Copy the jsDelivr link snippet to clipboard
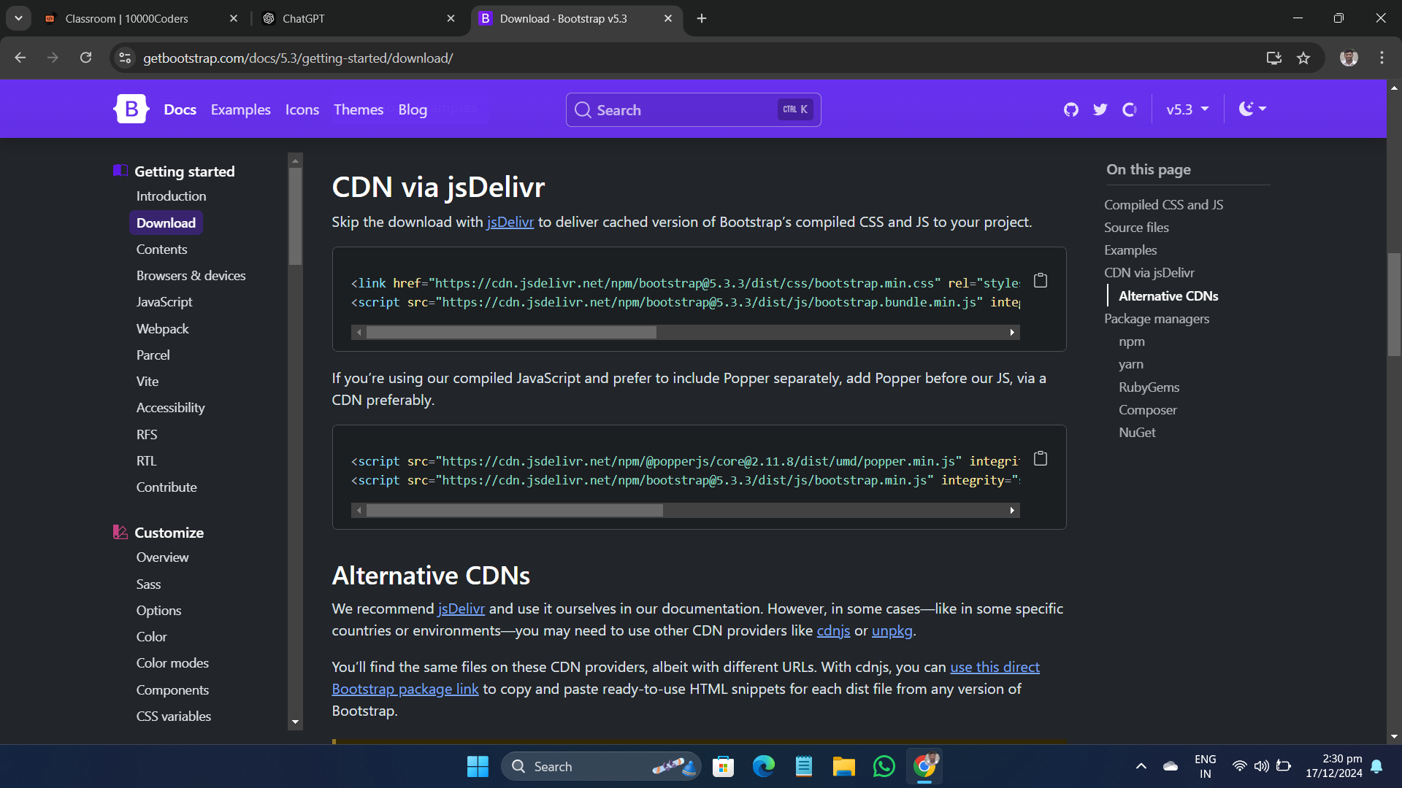This screenshot has width=1402, height=788. click(x=1041, y=280)
